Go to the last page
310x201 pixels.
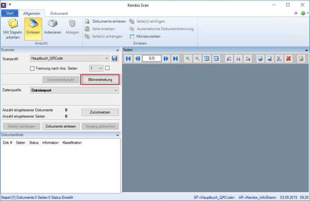tap(175, 59)
